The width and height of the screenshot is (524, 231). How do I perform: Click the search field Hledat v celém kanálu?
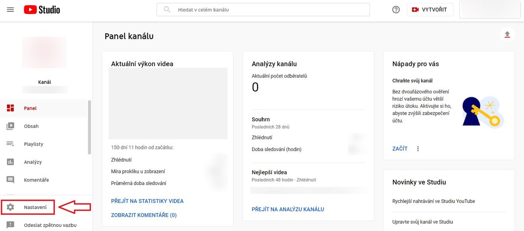point(263,10)
